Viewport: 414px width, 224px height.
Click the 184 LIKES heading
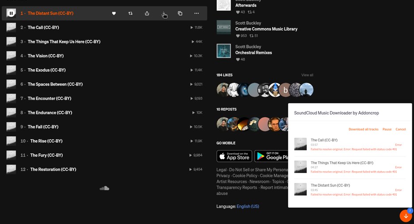click(224, 75)
